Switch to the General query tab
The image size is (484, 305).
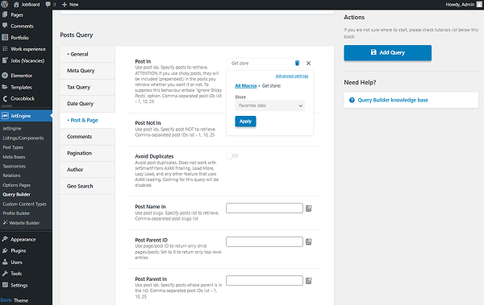[x=87, y=54]
